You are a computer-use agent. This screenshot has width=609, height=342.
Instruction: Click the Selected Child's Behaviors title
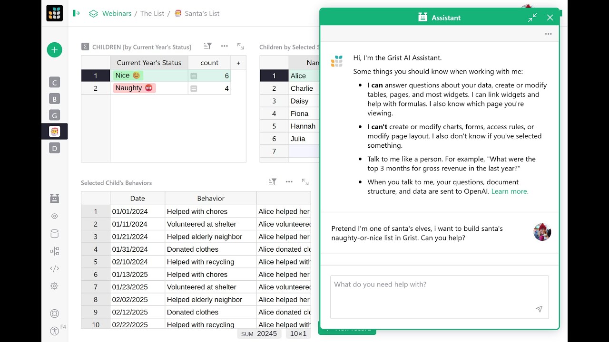pyautogui.click(x=116, y=183)
